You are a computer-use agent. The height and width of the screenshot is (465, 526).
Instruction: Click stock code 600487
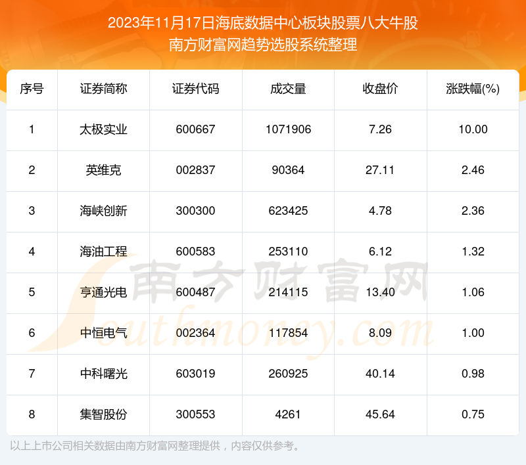[195, 292]
